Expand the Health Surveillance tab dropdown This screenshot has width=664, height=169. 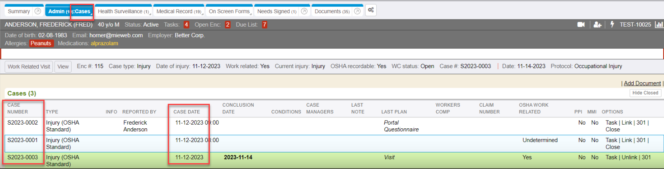click(150, 14)
